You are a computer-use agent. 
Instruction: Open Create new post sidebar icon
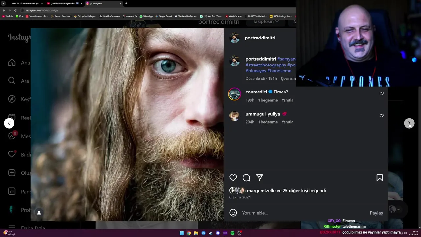(12, 173)
